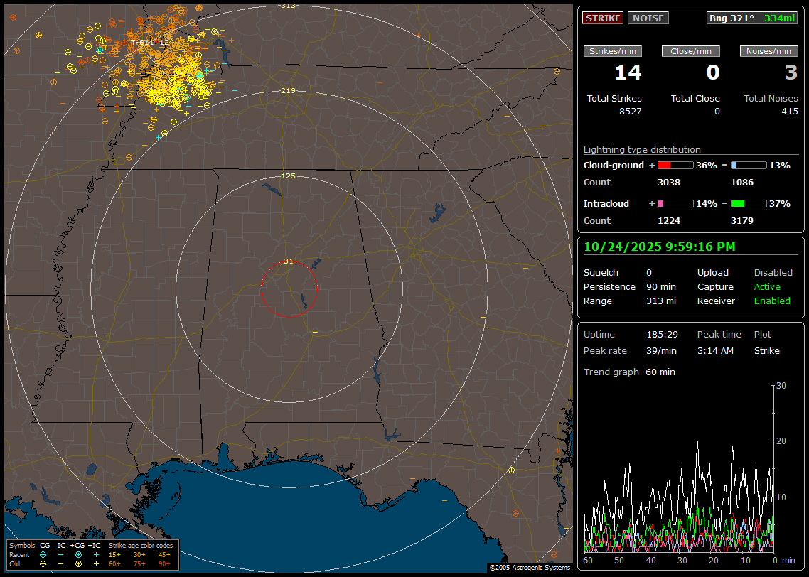Click the recent +IC cyan plus symbol
The height and width of the screenshot is (577, 809).
point(96,554)
